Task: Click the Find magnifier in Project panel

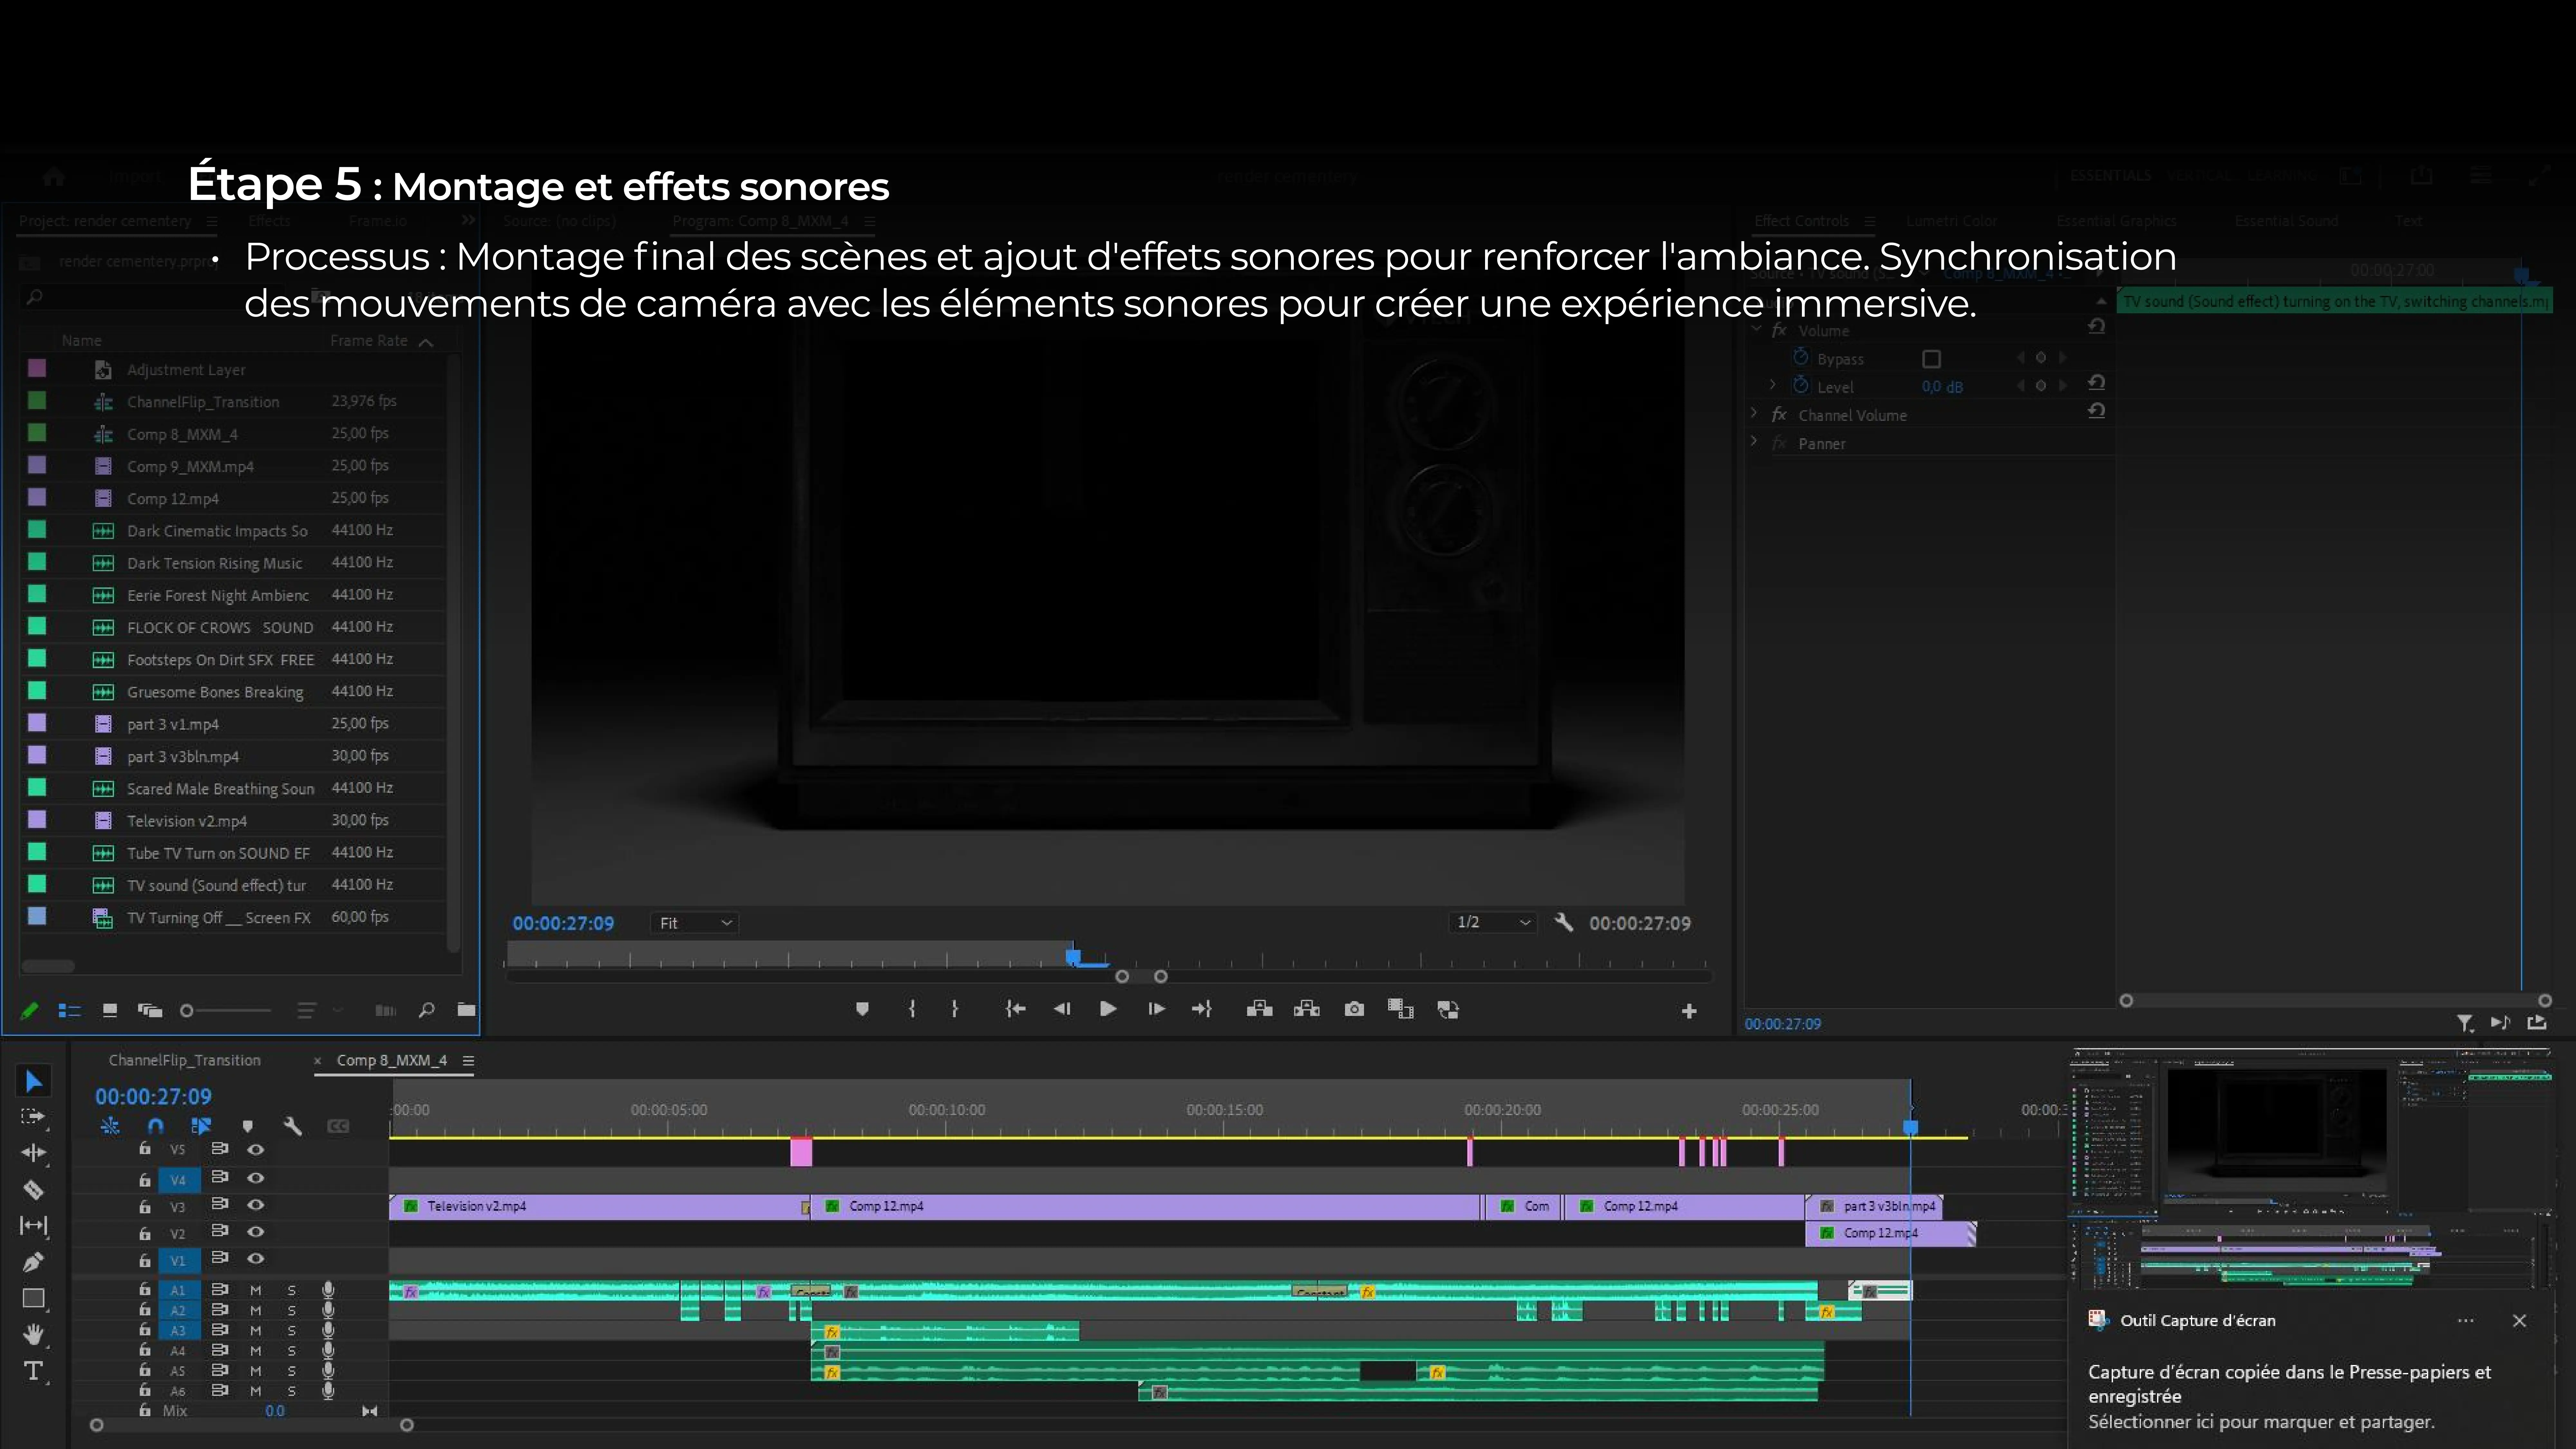Action: tap(427, 1010)
